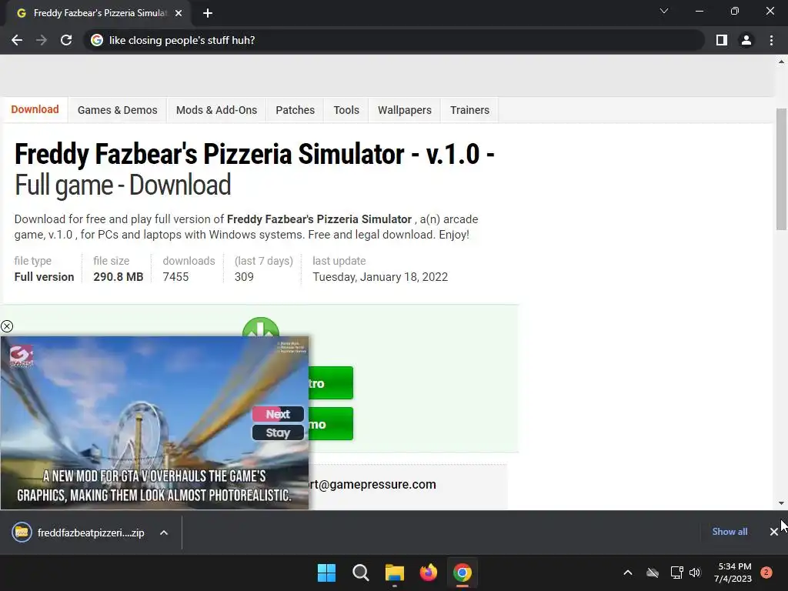Click the scrollbar down arrow
Viewport: 788px width, 591px height.
pos(781,503)
